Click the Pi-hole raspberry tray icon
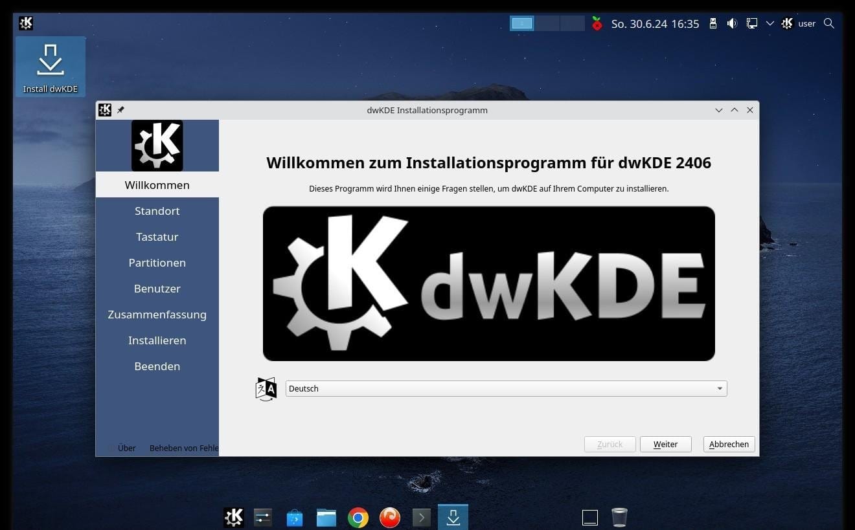This screenshot has width=855, height=530. (x=597, y=23)
